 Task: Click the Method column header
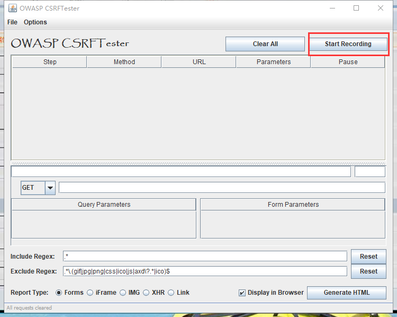(x=124, y=62)
